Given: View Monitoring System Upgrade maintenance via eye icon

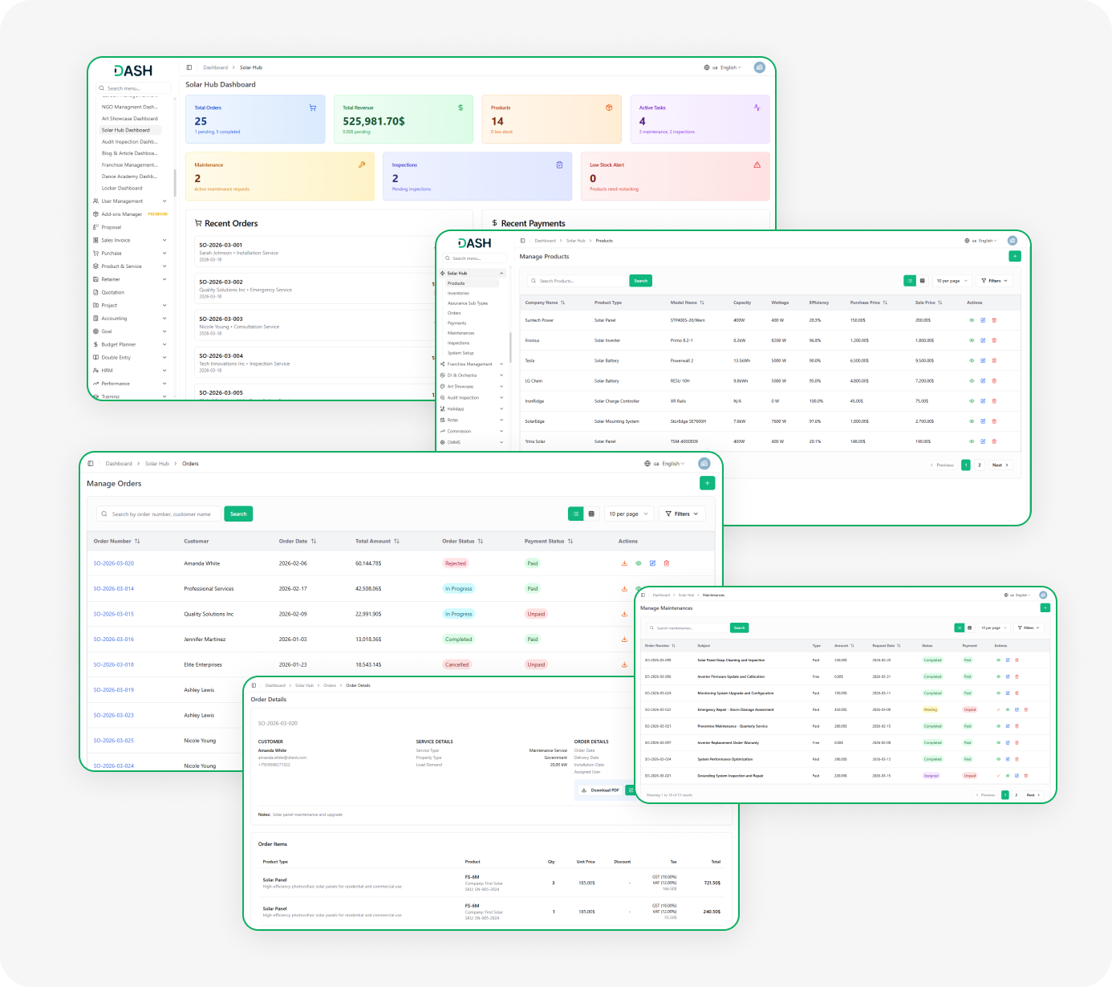Looking at the screenshot, I should pos(999,693).
